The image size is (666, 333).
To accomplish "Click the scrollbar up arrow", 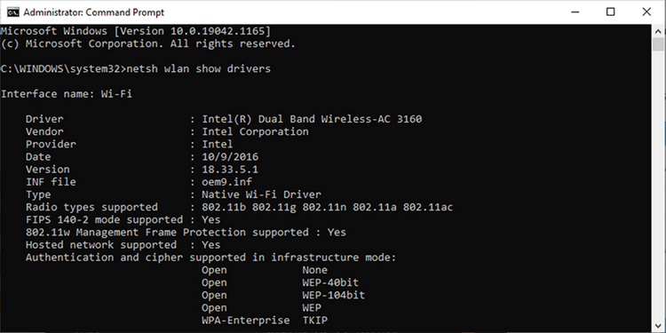I will (658, 31).
